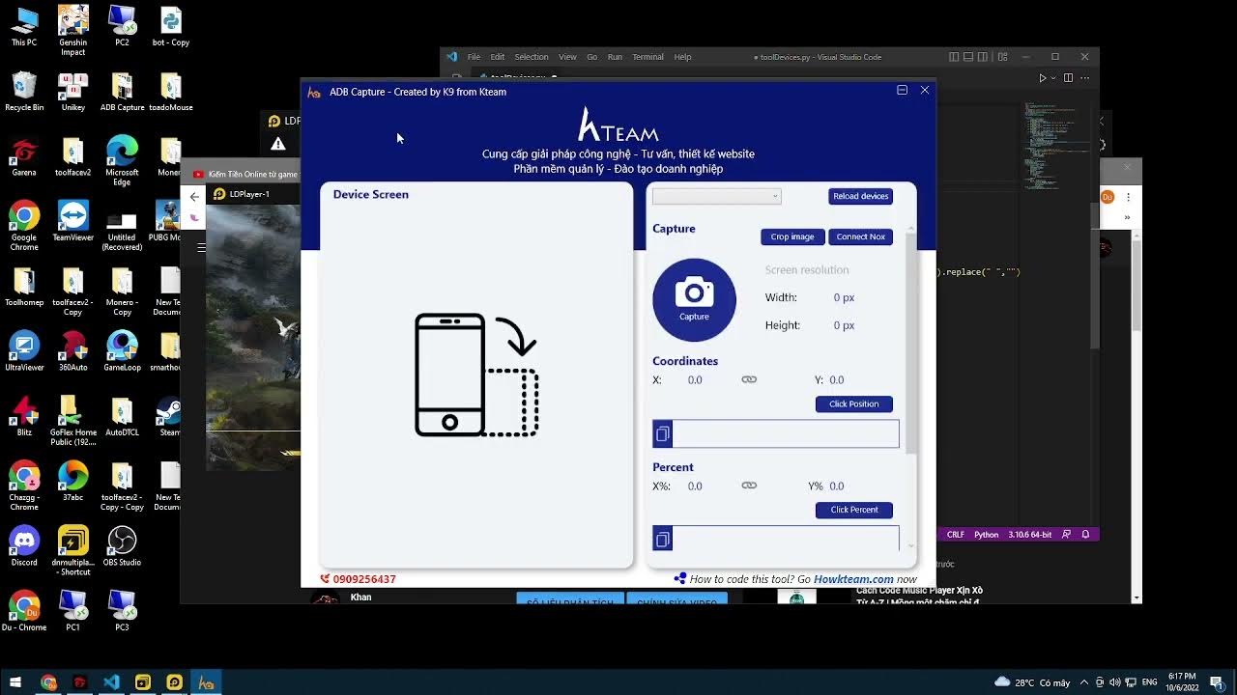The height and width of the screenshot is (695, 1237).
Task: Click the back arrow in the browser window
Action: click(x=194, y=196)
